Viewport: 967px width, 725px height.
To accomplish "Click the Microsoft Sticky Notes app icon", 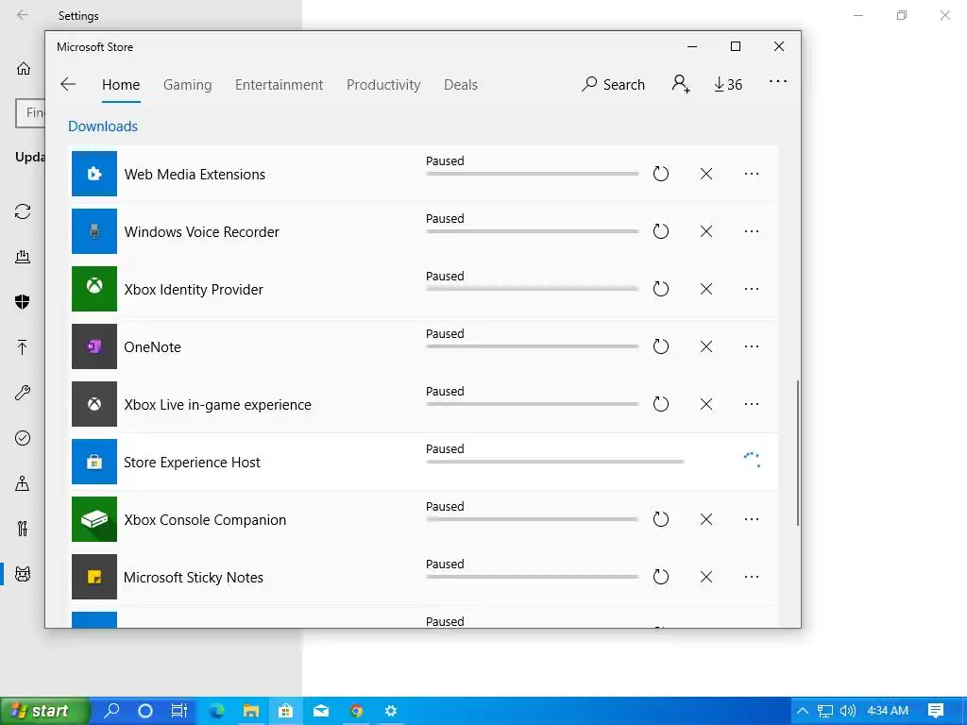I will [94, 577].
